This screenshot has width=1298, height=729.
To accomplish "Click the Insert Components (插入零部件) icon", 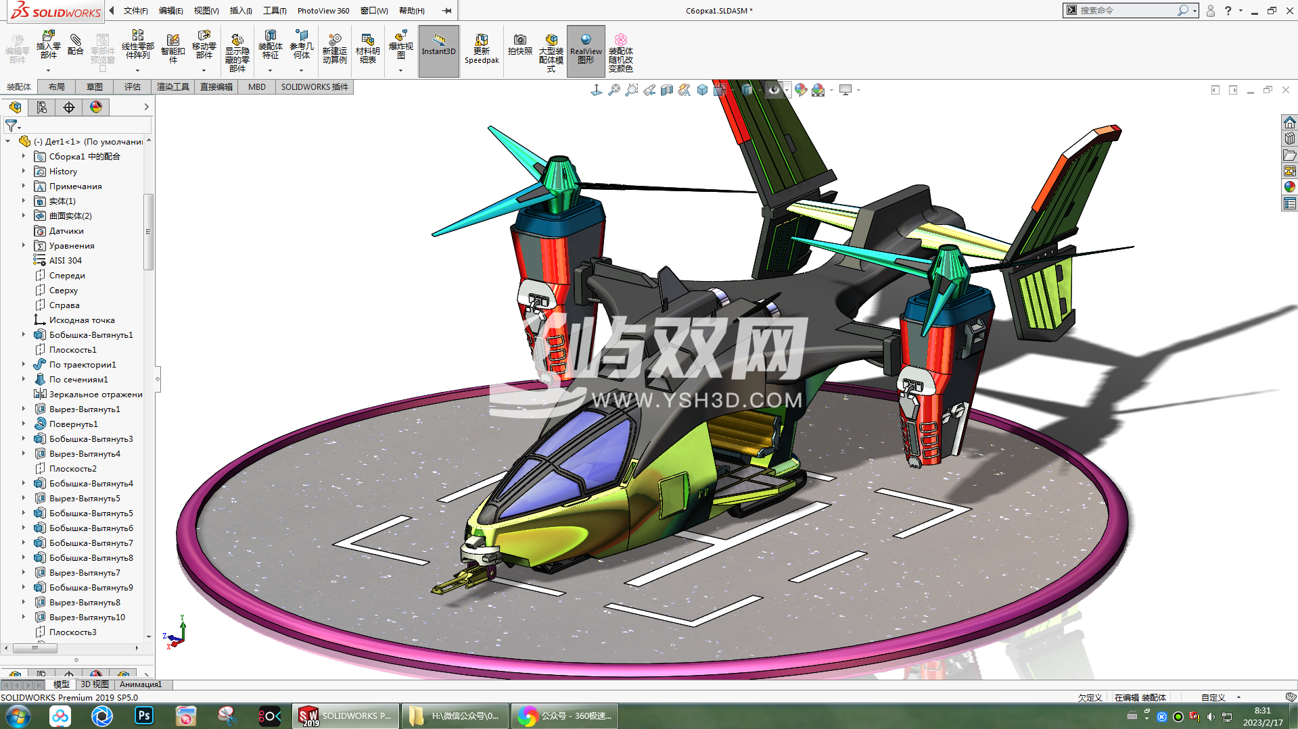I will click(x=48, y=45).
